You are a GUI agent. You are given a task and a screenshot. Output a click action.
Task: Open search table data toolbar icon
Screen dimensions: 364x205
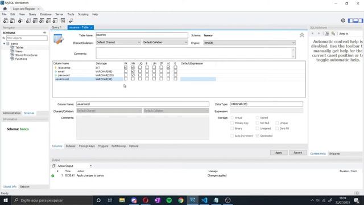point(63,20)
